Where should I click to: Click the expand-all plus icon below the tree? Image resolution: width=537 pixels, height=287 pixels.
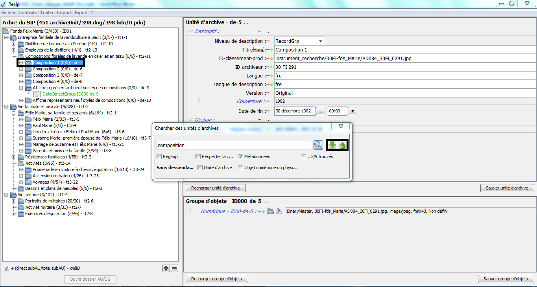pyautogui.click(x=166, y=268)
